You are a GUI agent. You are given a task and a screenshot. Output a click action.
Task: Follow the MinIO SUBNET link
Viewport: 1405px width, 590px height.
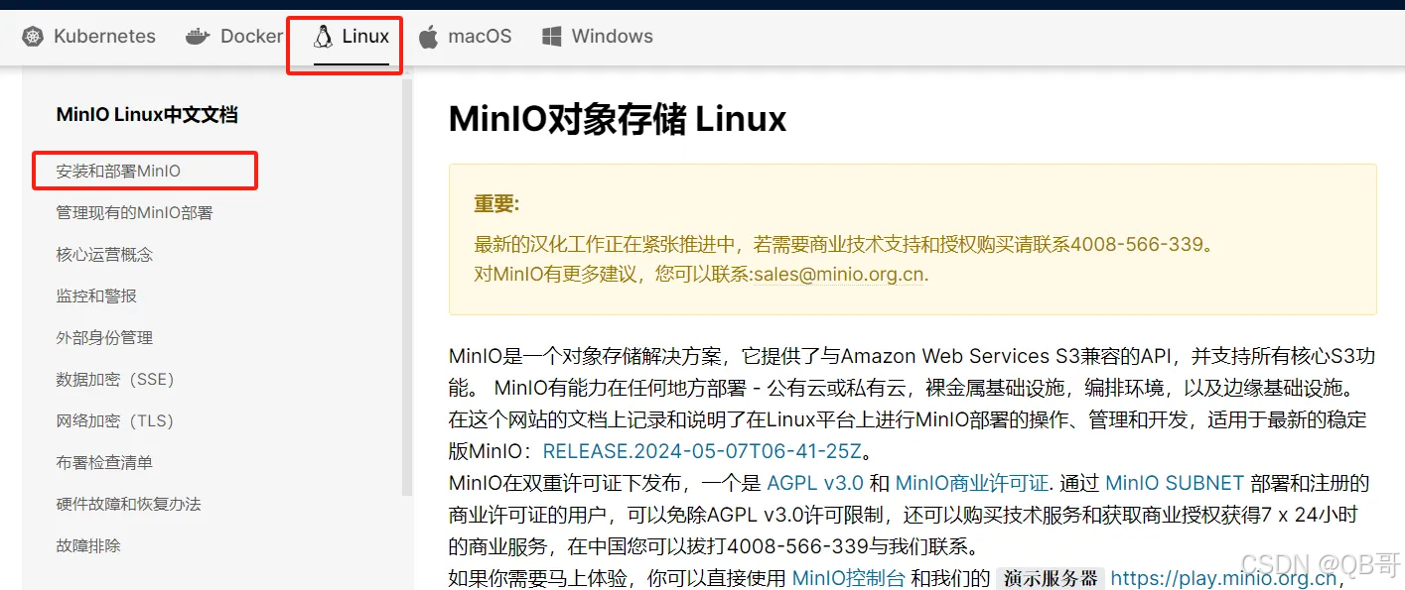(1175, 483)
